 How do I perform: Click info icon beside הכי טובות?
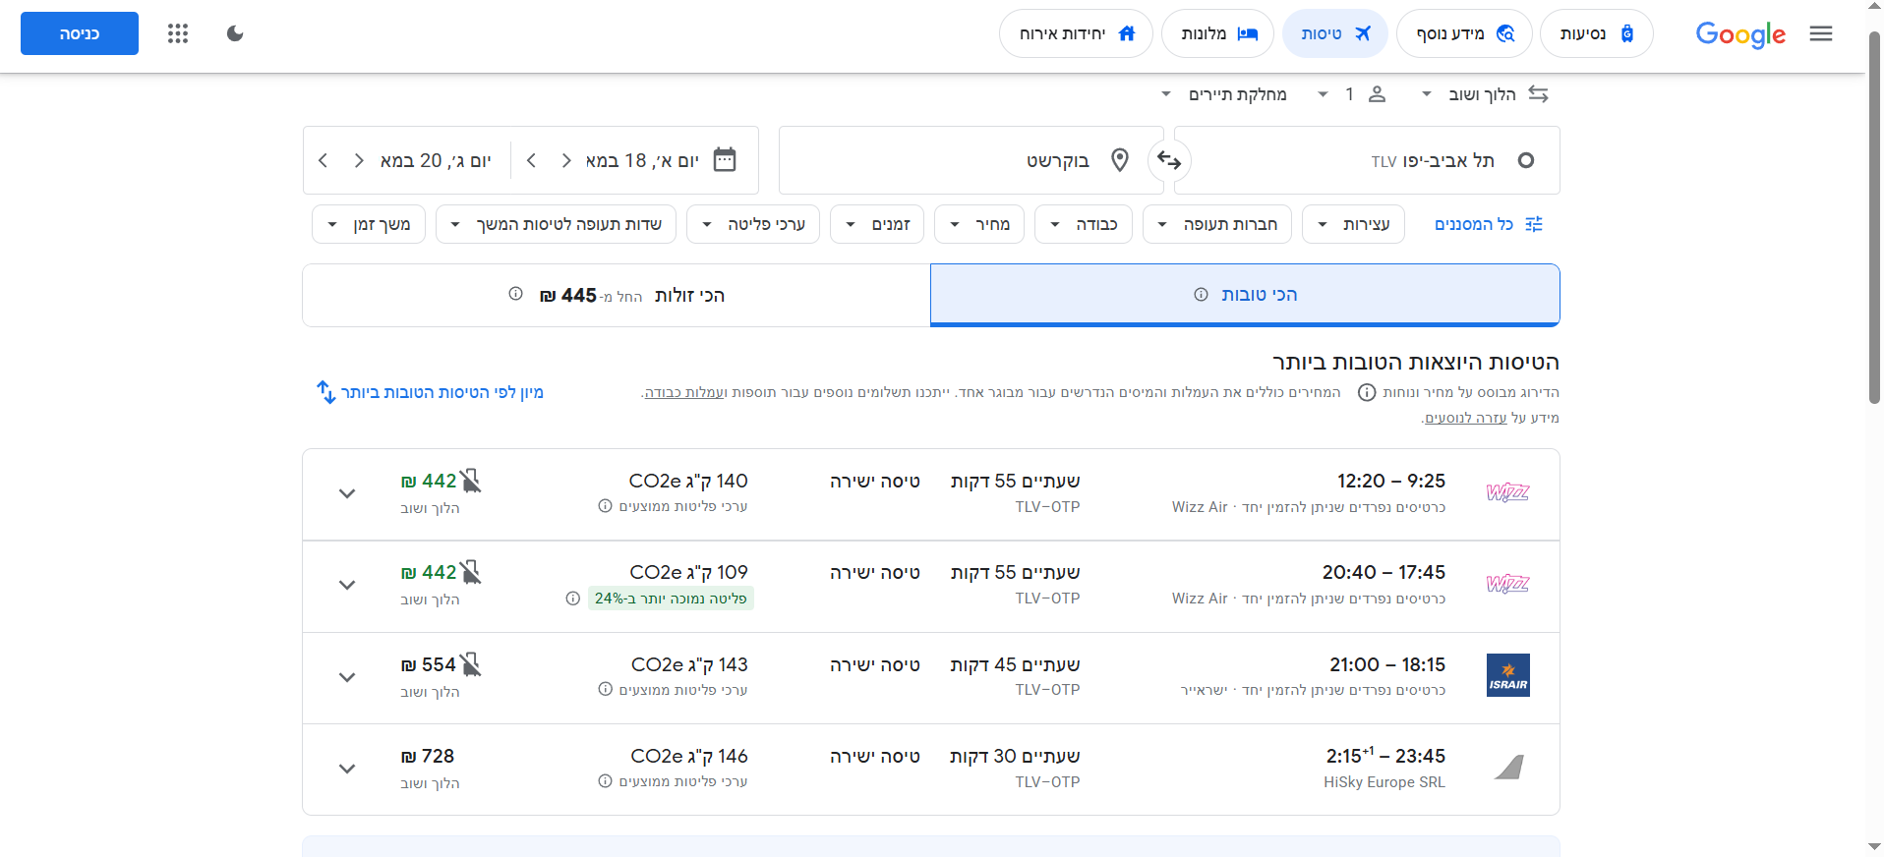[1201, 295]
